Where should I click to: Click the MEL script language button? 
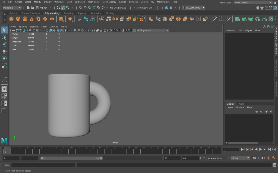[7, 165]
